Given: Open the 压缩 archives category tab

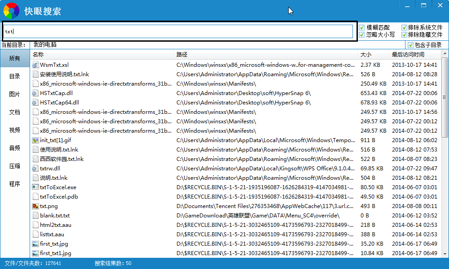Looking at the screenshot, I should click(15, 166).
